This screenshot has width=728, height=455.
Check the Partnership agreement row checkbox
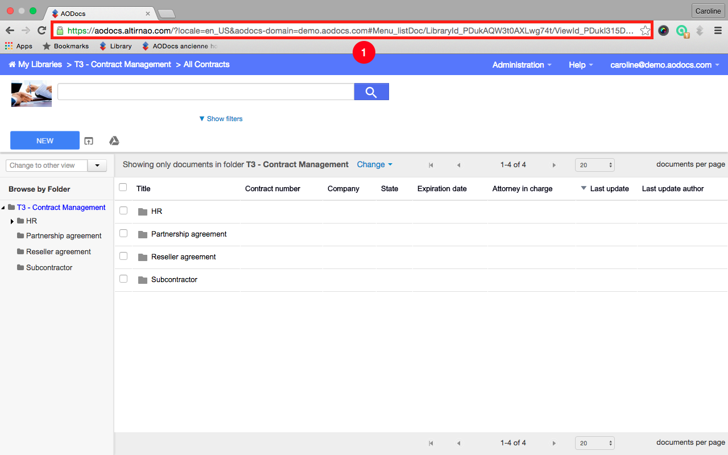point(123,233)
